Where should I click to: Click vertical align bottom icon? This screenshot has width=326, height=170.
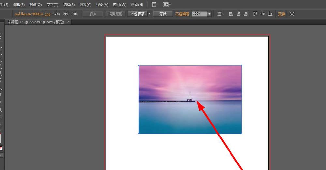coord(270,14)
